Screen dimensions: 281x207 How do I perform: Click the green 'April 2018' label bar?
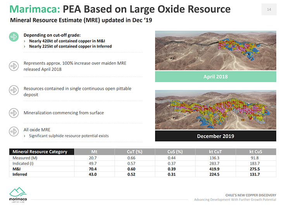[x=215, y=77]
